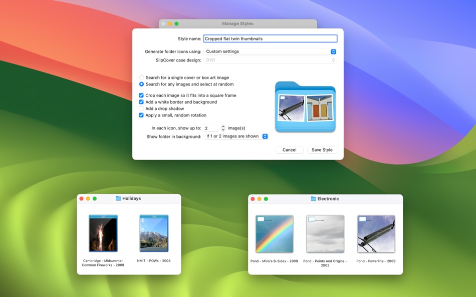Click the Cancel button
This screenshot has height=297, width=476.
tap(289, 149)
